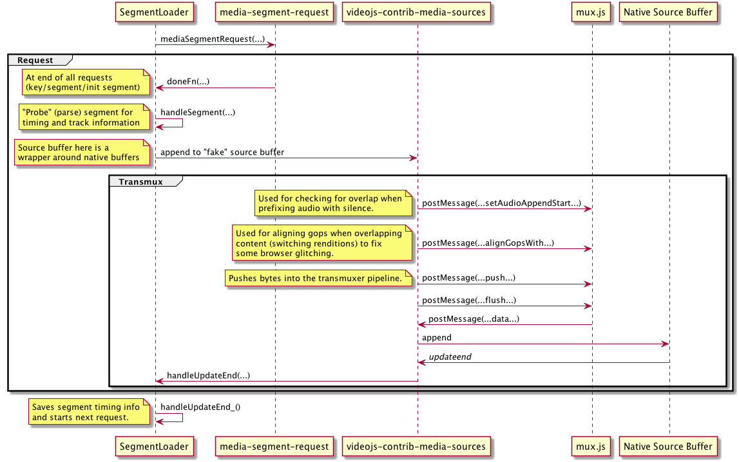The height and width of the screenshot is (462, 739).
Task: Select the postMessage(...setAudioAppendStart...) message
Action: tap(502, 203)
